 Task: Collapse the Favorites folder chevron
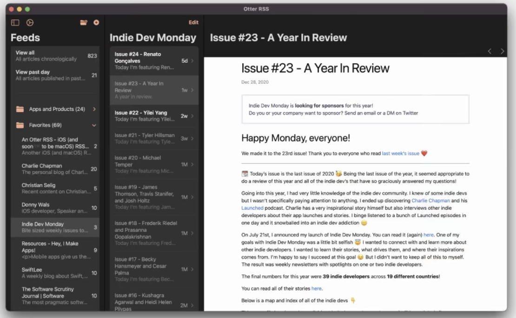tap(94, 125)
